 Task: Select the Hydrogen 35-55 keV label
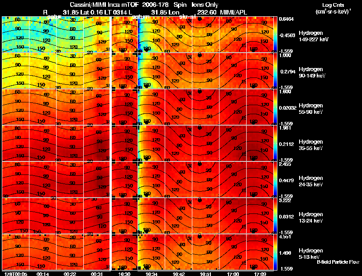tap(311, 145)
